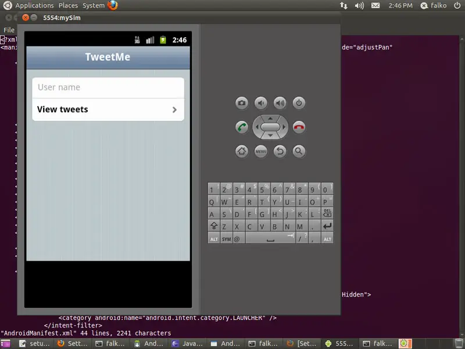465x349 pixels.
Task: Click the 1 key on emulator keyboard
Action: click(x=213, y=188)
